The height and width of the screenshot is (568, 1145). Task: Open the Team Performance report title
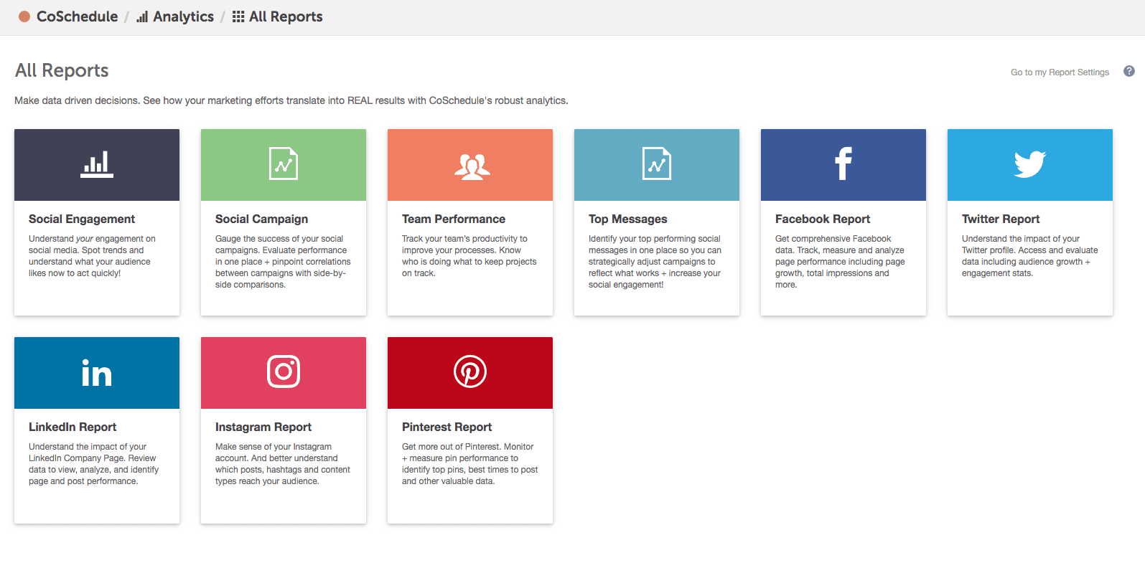click(x=454, y=219)
